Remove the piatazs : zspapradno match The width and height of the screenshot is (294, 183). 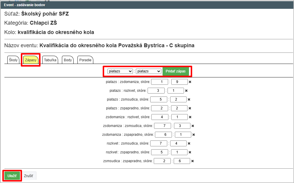[x=190, y=108]
